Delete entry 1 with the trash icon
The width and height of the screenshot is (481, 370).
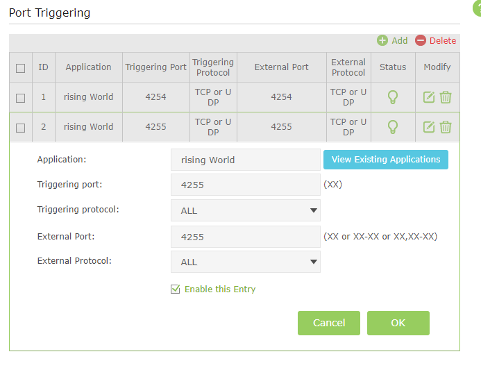pyautogui.click(x=446, y=97)
